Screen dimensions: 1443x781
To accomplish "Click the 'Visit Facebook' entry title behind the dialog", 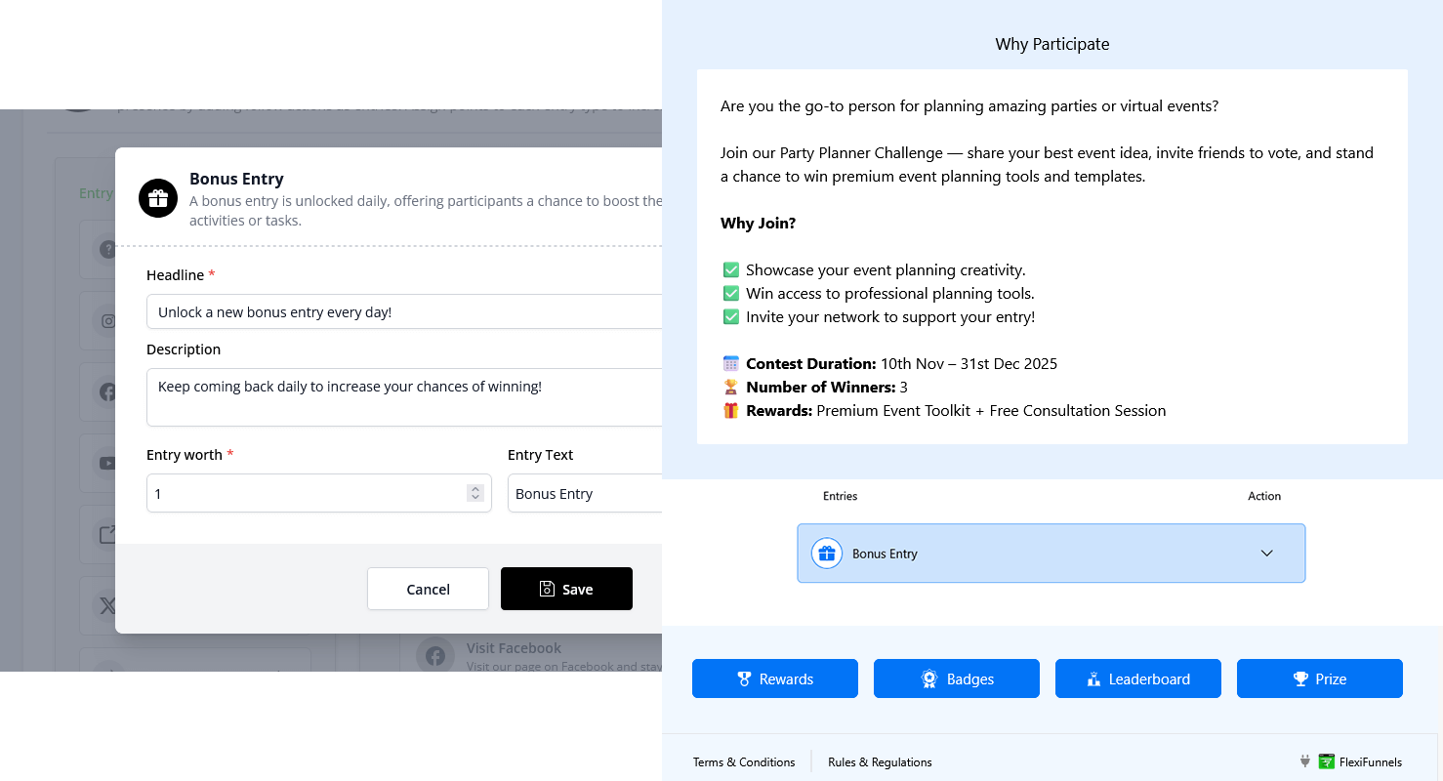I will (x=514, y=648).
